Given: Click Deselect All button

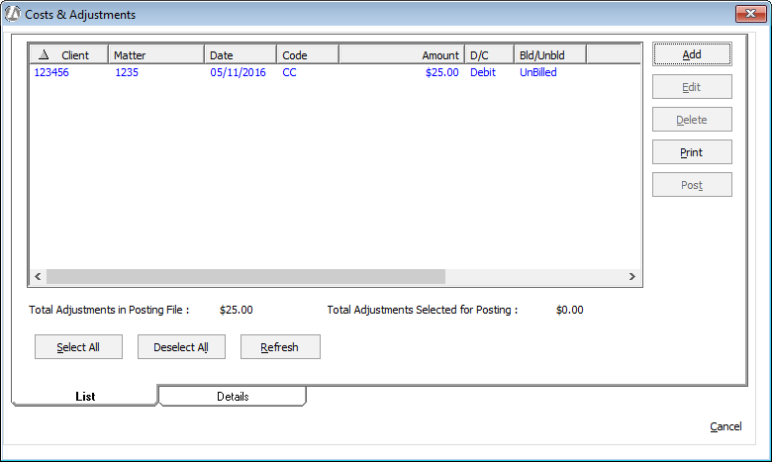Looking at the screenshot, I should pyautogui.click(x=181, y=347).
